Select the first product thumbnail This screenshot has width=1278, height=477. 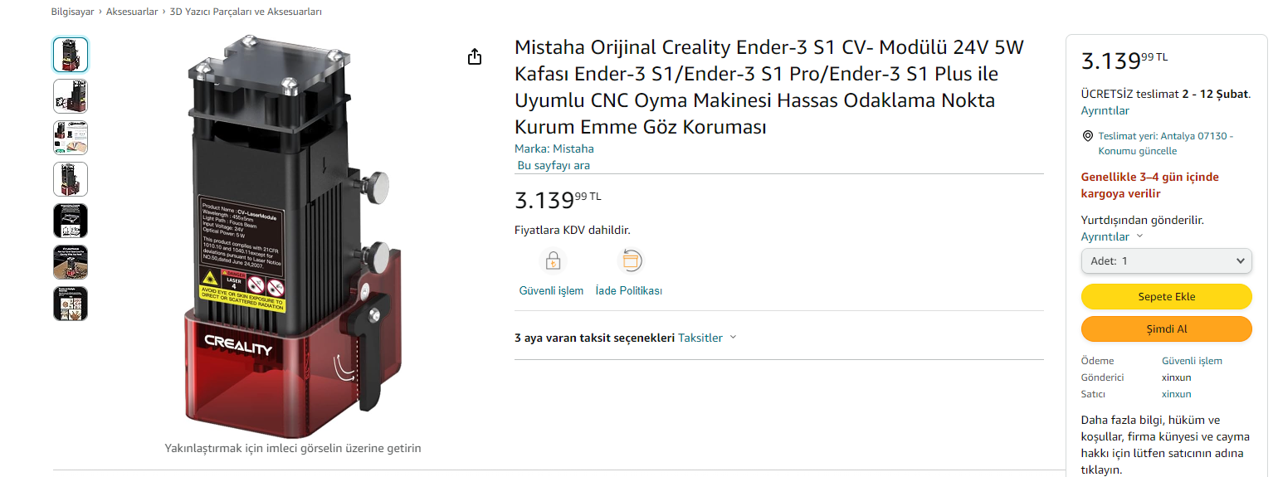(71, 55)
